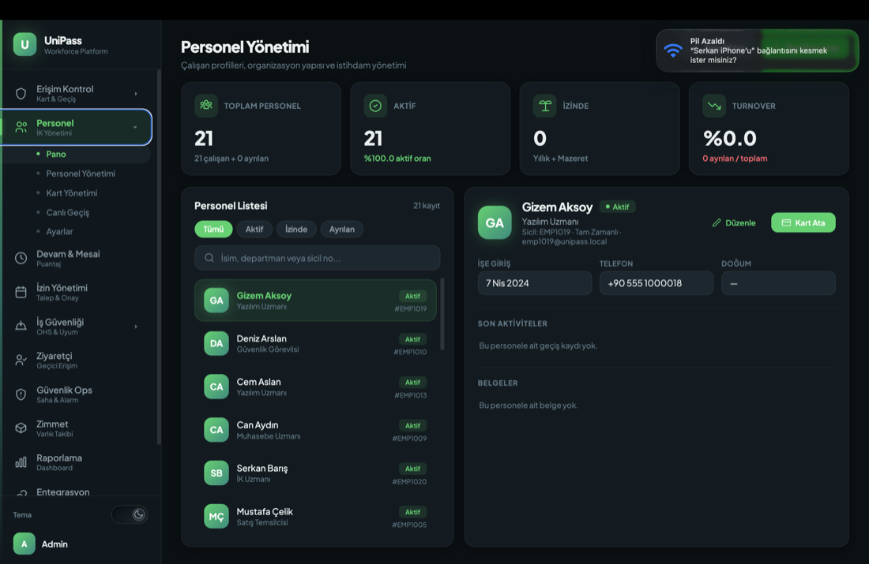This screenshot has width=869, height=564.
Task: Click the GA avatar in Gizem Aksoy list row
Action: tap(216, 300)
